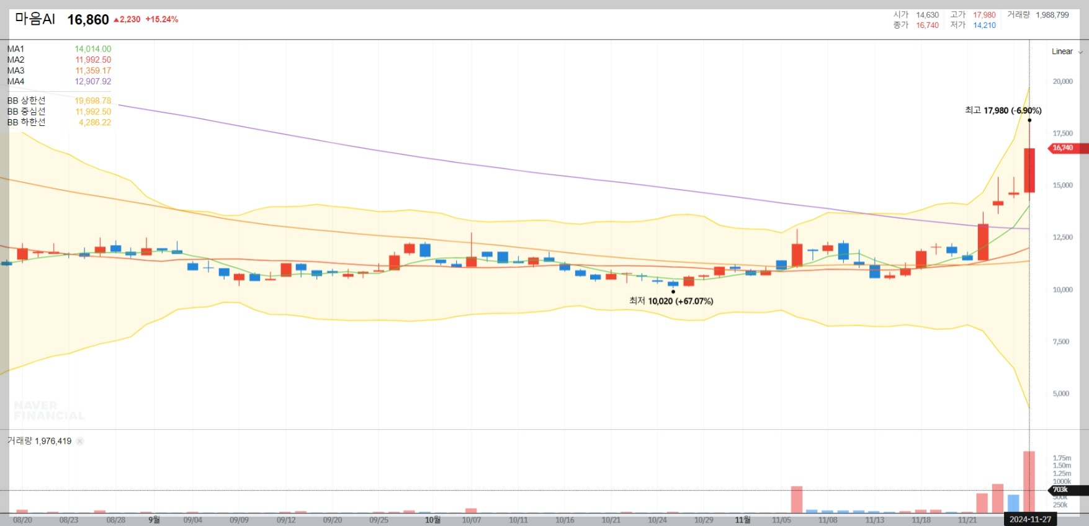The height and width of the screenshot is (526, 1089).
Task: Click the 9월 month label on time axis
Action: coord(154,520)
